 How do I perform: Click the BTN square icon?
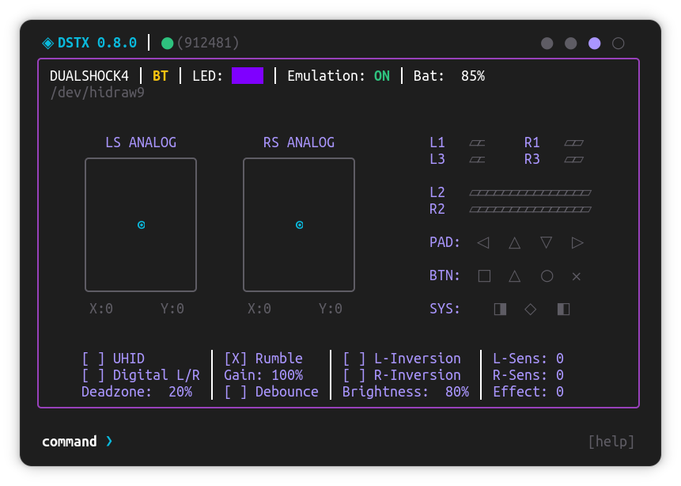point(484,276)
